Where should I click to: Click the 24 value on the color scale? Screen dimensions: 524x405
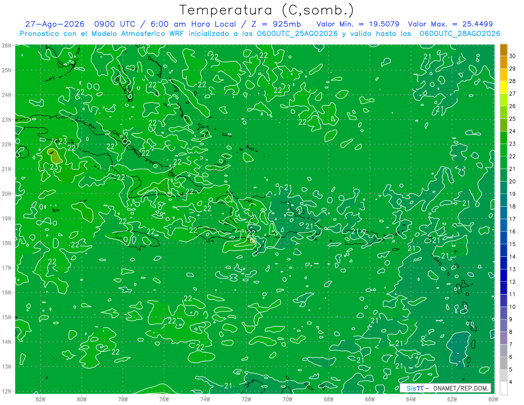click(513, 131)
